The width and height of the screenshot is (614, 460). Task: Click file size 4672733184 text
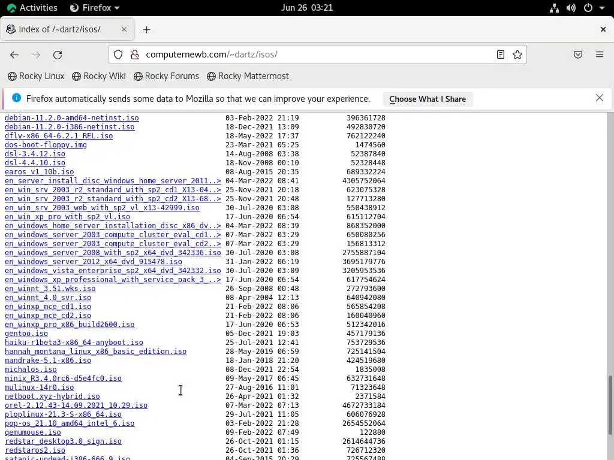tap(364, 405)
